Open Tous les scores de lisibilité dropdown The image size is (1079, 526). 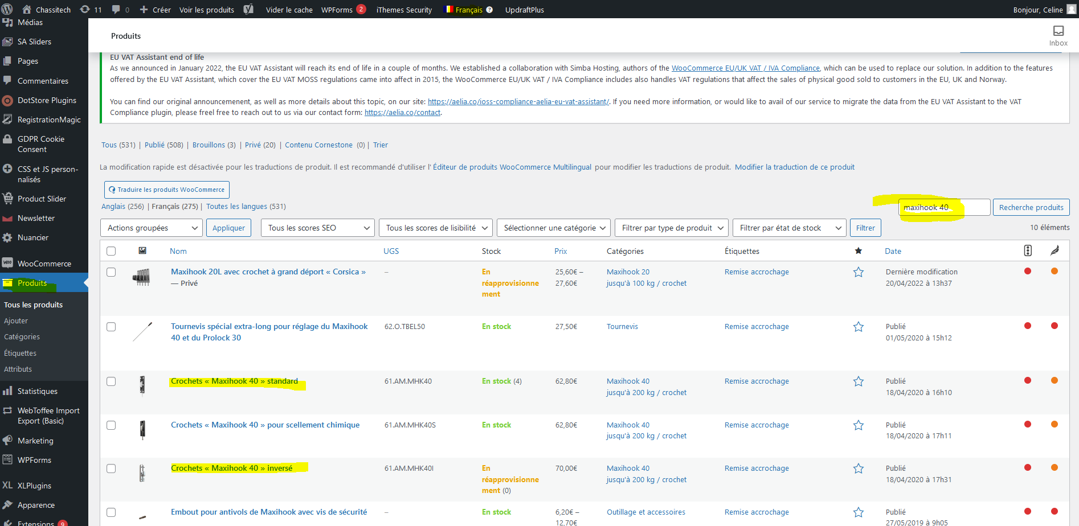coord(436,228)
